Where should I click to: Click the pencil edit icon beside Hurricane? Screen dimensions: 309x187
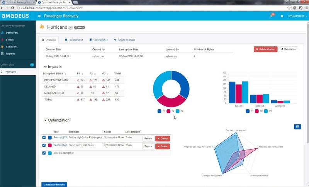click(70, 27)
